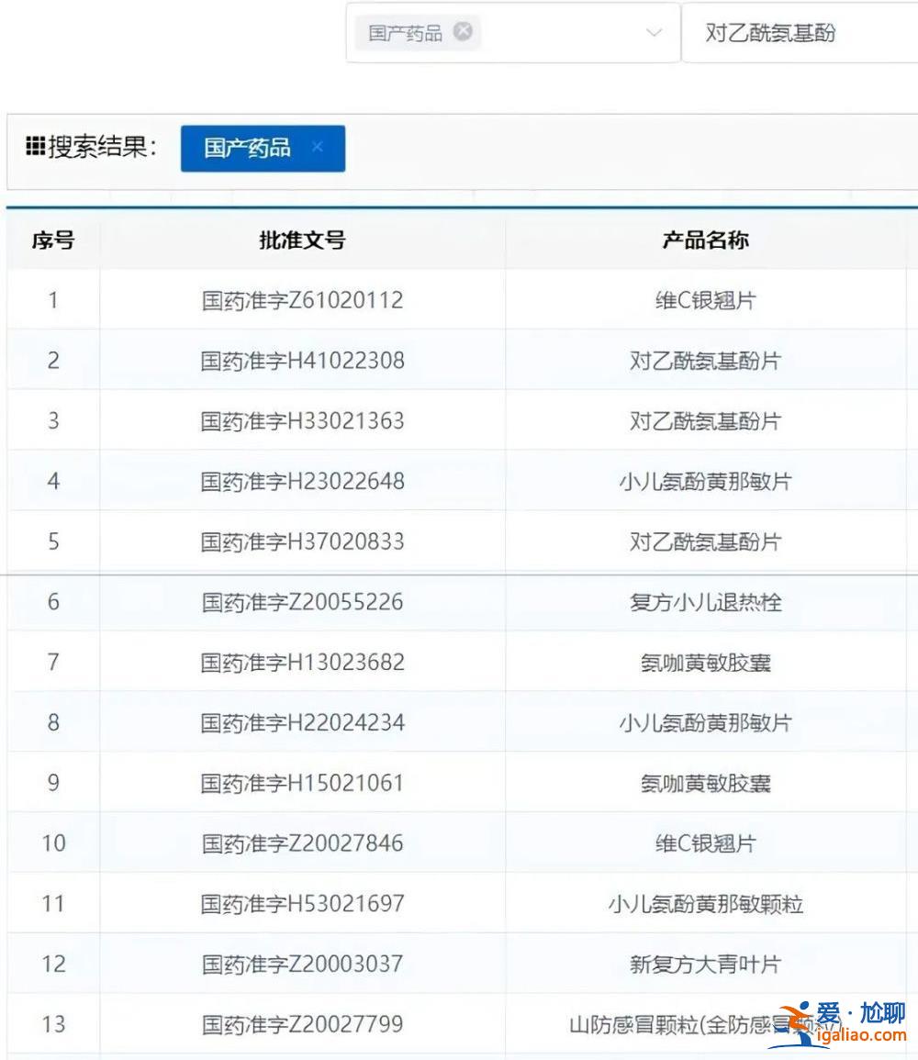Screen dimensions: 918x1060
Task: Open approval number 国药准字Z61020112
Action: (302, 300)
